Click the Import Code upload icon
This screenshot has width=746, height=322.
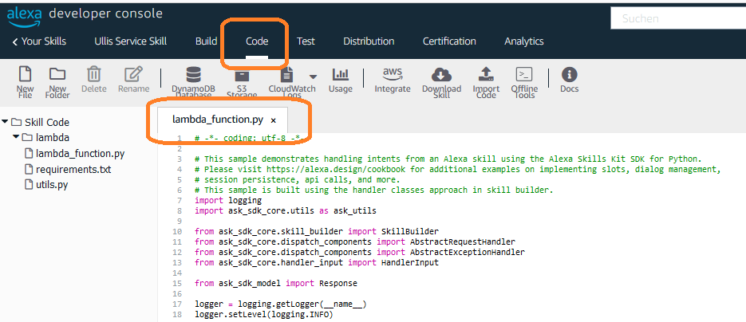pyautogui.click(x=486, y=75)
